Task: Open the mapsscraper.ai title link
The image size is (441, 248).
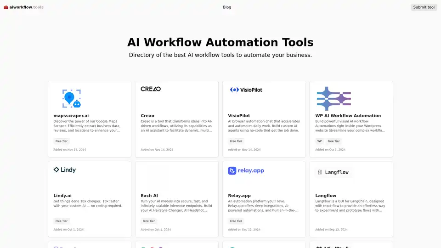Action: pyautogui.click(x=71, y=116)
